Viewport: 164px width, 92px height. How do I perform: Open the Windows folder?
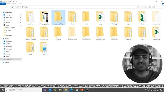click(30, 18)
